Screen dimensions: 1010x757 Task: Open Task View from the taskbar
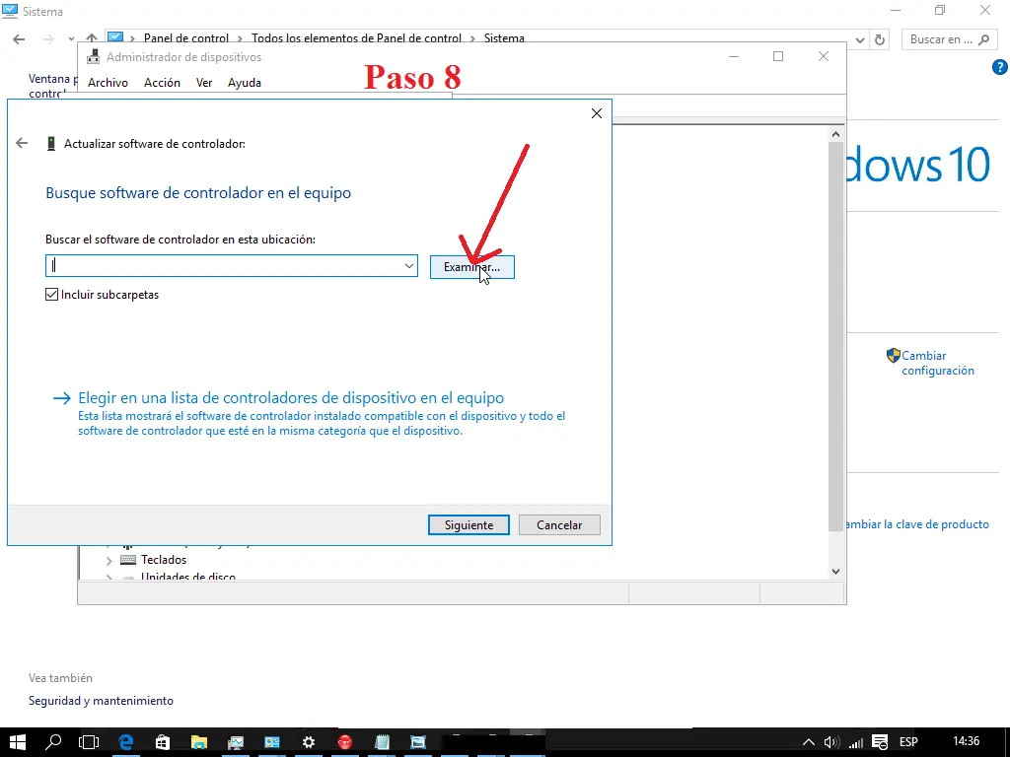tap(89, 742)
